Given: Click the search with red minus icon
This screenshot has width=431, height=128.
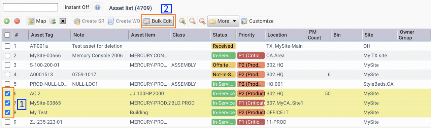Looking at the screenshot, I should coord(202,21).
